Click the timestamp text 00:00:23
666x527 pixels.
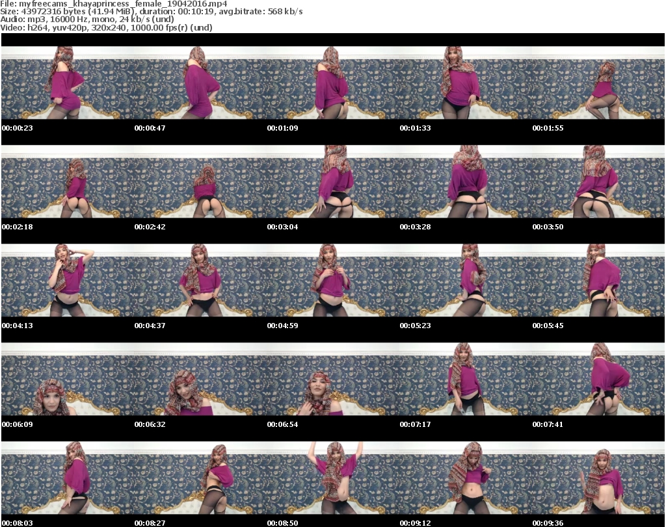(x=18, y=128)
